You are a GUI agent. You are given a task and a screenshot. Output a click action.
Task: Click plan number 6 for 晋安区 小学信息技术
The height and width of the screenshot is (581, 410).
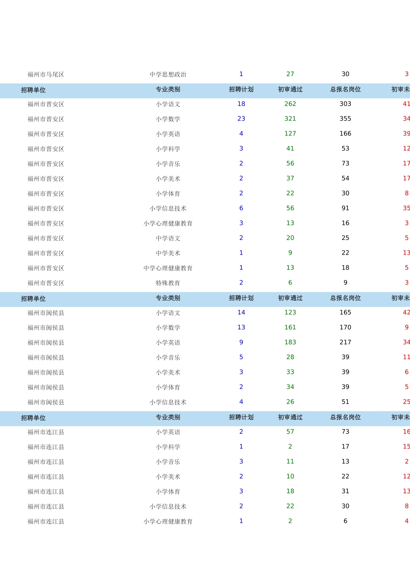tap(241, 208)
